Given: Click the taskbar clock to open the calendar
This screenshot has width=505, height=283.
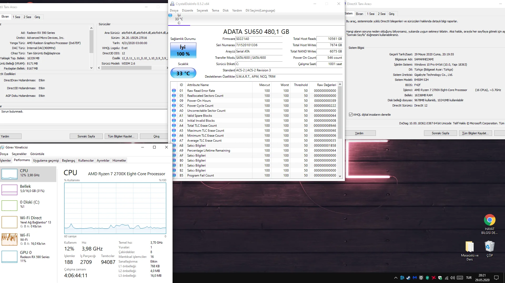Looking at the screenshot, I should (x=482, y=277).
